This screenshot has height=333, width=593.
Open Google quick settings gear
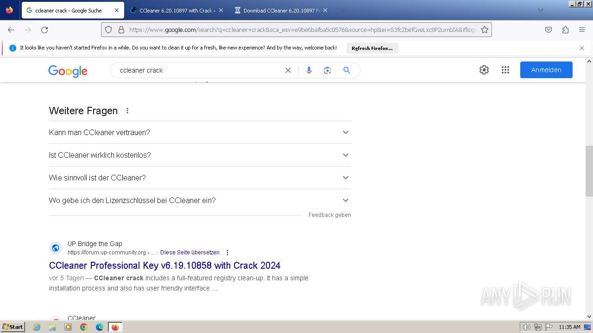pos(484,70)
